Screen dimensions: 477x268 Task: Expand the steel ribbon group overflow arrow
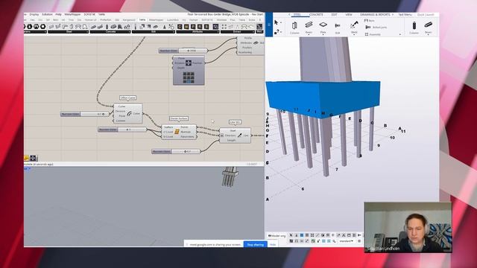[399, 35]
